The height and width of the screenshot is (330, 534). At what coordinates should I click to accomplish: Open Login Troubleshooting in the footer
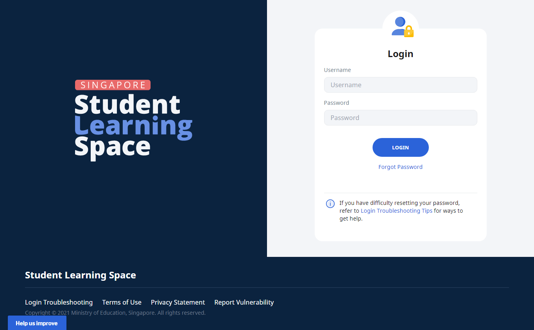tap(59, 302)
